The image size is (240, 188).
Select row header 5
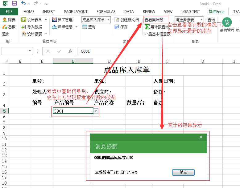pyautogui.click(x=4, y=111)
